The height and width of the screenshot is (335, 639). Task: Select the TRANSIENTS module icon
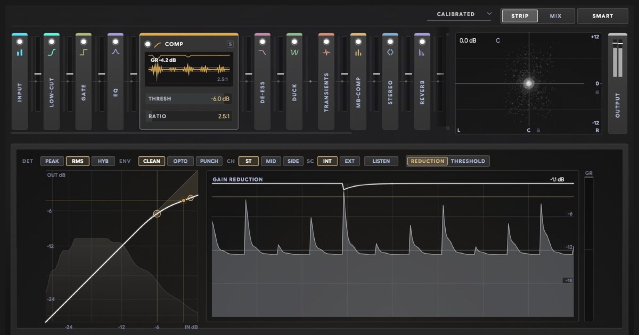click(326, 52)
